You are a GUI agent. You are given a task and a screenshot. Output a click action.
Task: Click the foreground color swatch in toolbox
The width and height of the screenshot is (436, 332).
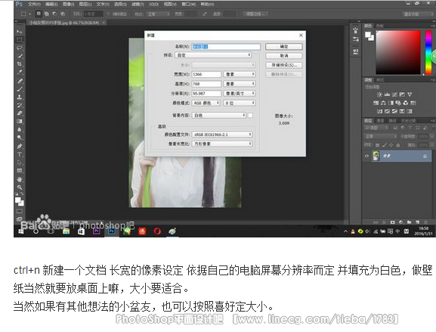[x=18, y=200]
